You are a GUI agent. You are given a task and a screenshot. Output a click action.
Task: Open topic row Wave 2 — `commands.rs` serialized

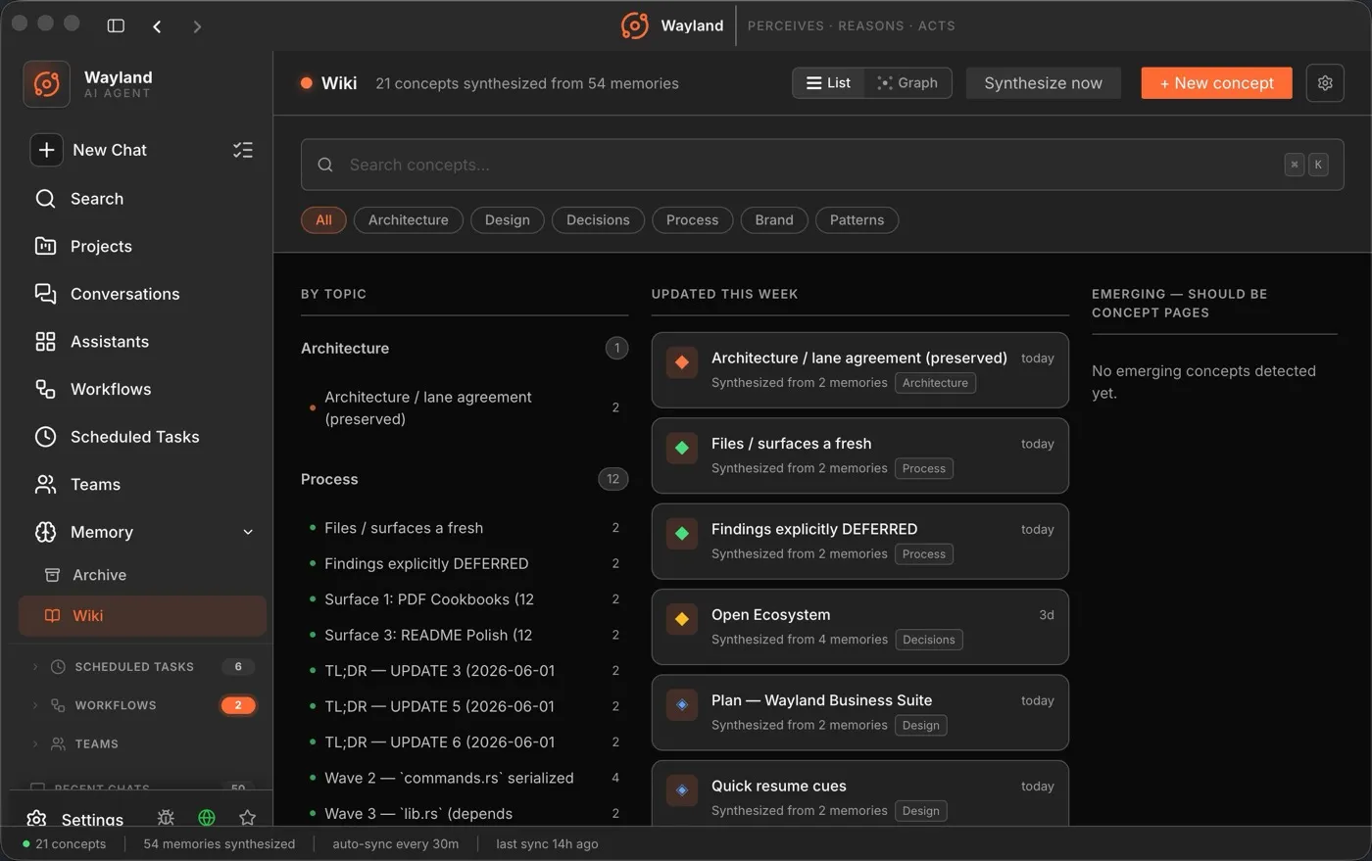[x=465, y=778]
